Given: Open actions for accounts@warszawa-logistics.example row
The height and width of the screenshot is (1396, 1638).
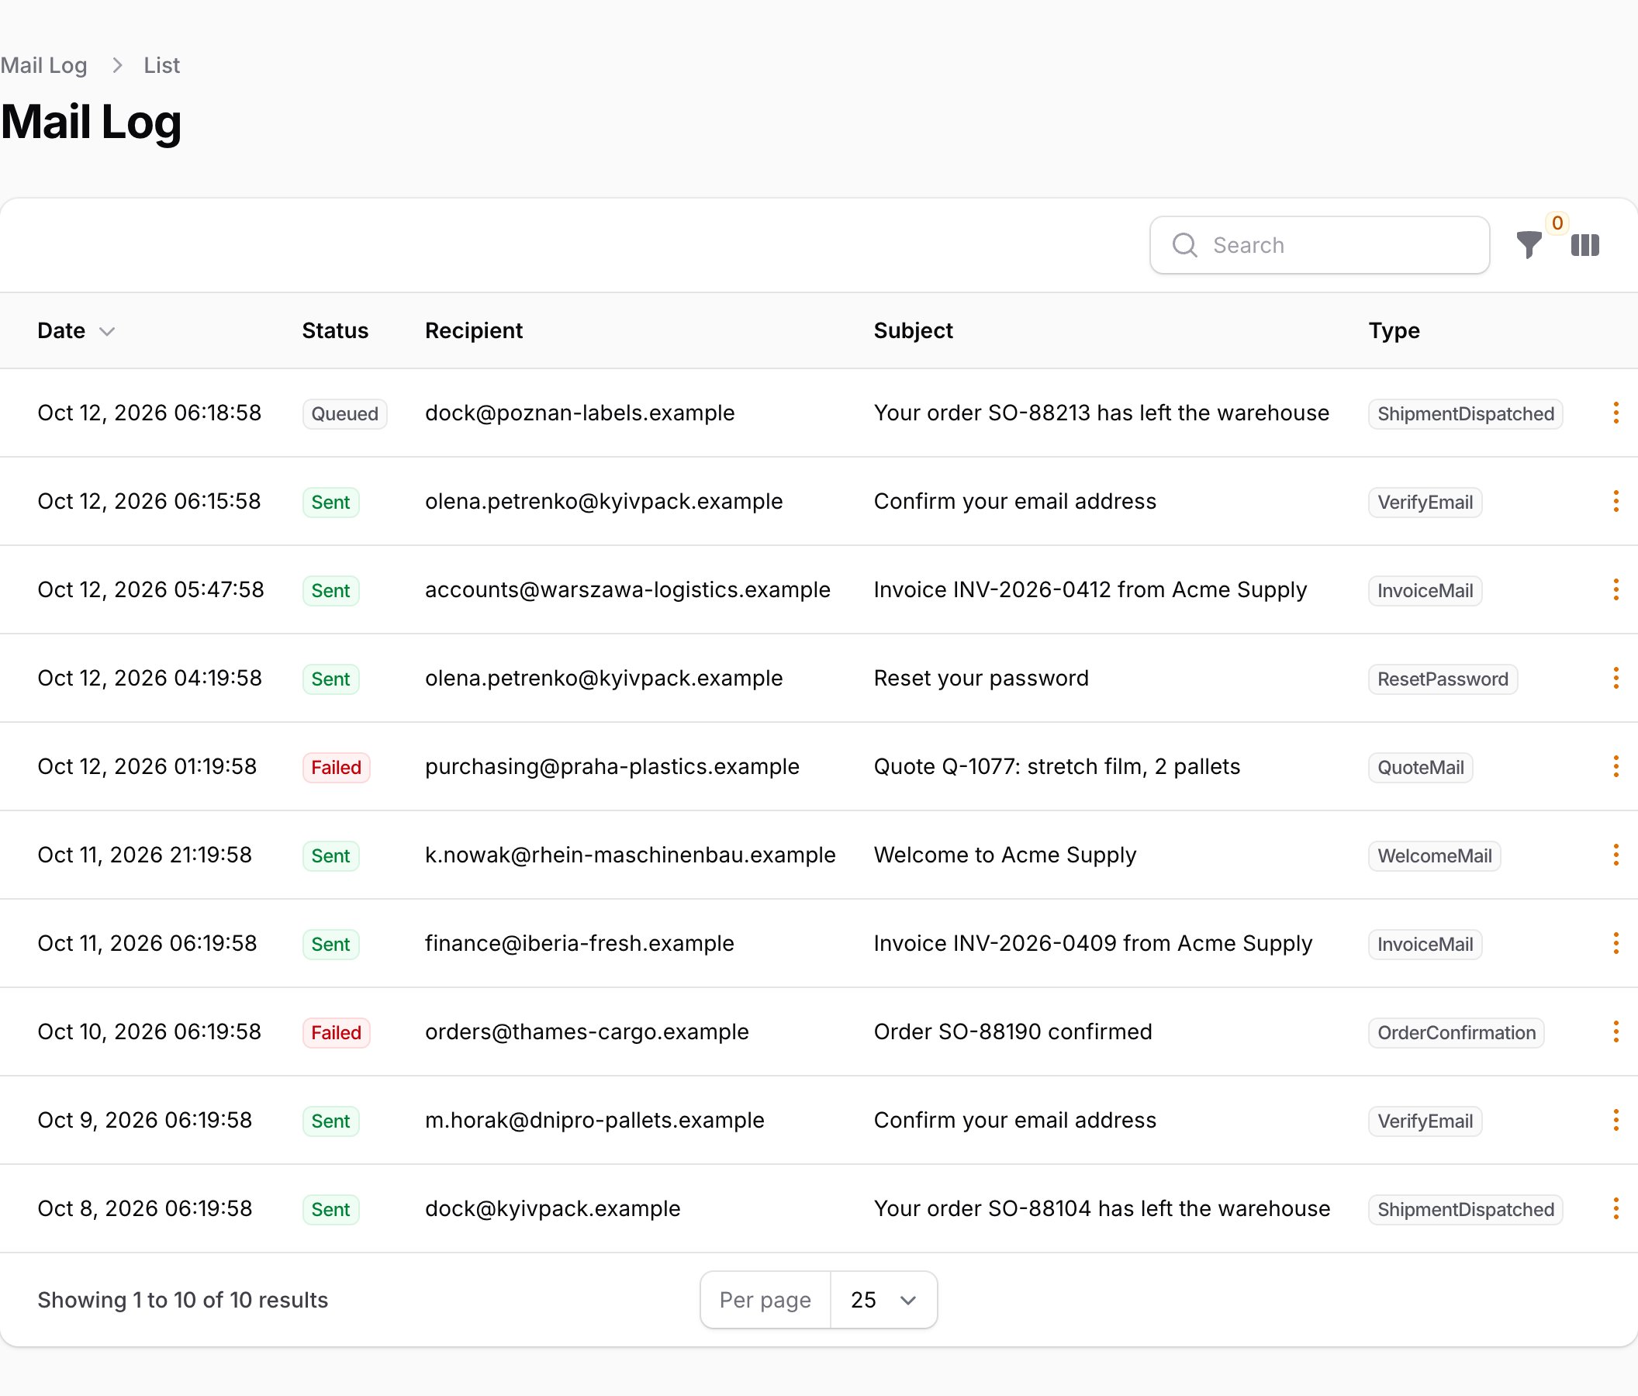Looking at the screenshot, I should [1615, 589].
